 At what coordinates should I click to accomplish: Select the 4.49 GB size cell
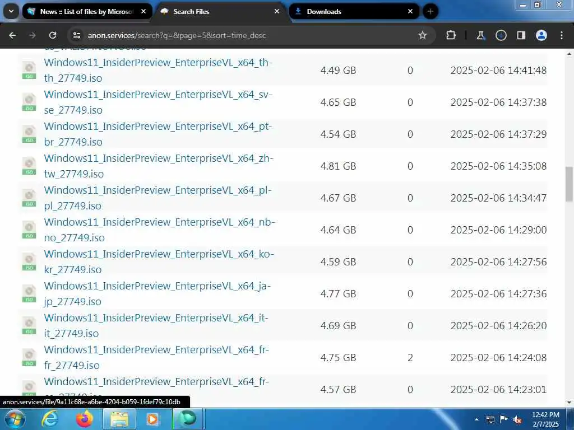pos(338,70)
